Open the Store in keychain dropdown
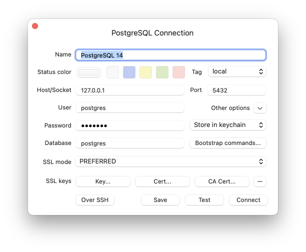This screenshot has width=306, height=252. (227, 125)
